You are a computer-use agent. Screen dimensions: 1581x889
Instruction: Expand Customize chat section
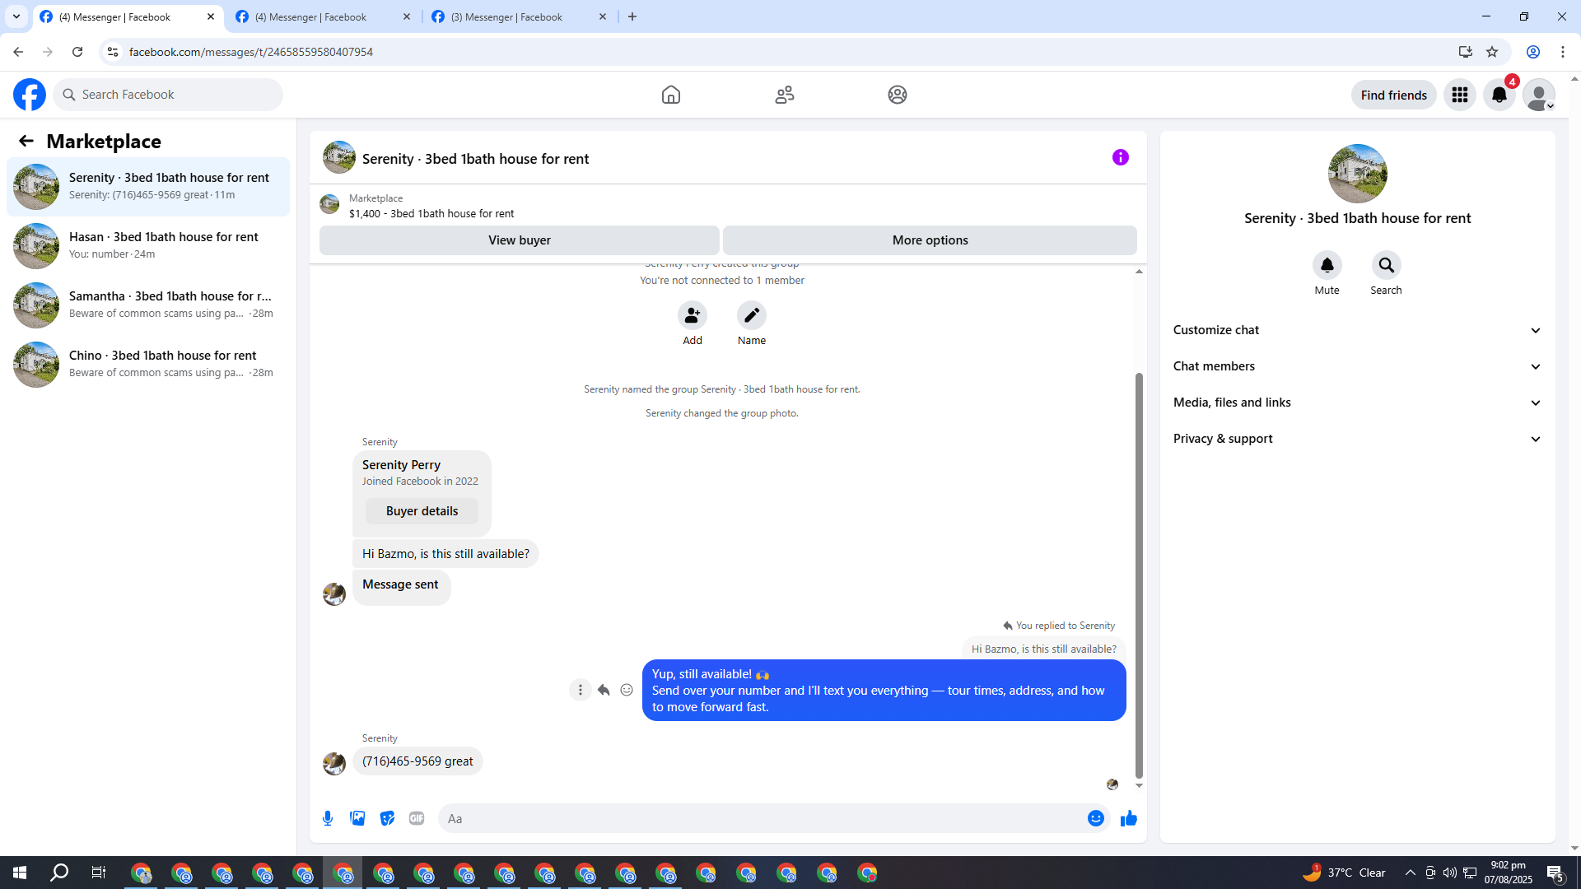click(1357, 330)
